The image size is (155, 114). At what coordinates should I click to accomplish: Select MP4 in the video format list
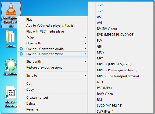tap(100, 58)
